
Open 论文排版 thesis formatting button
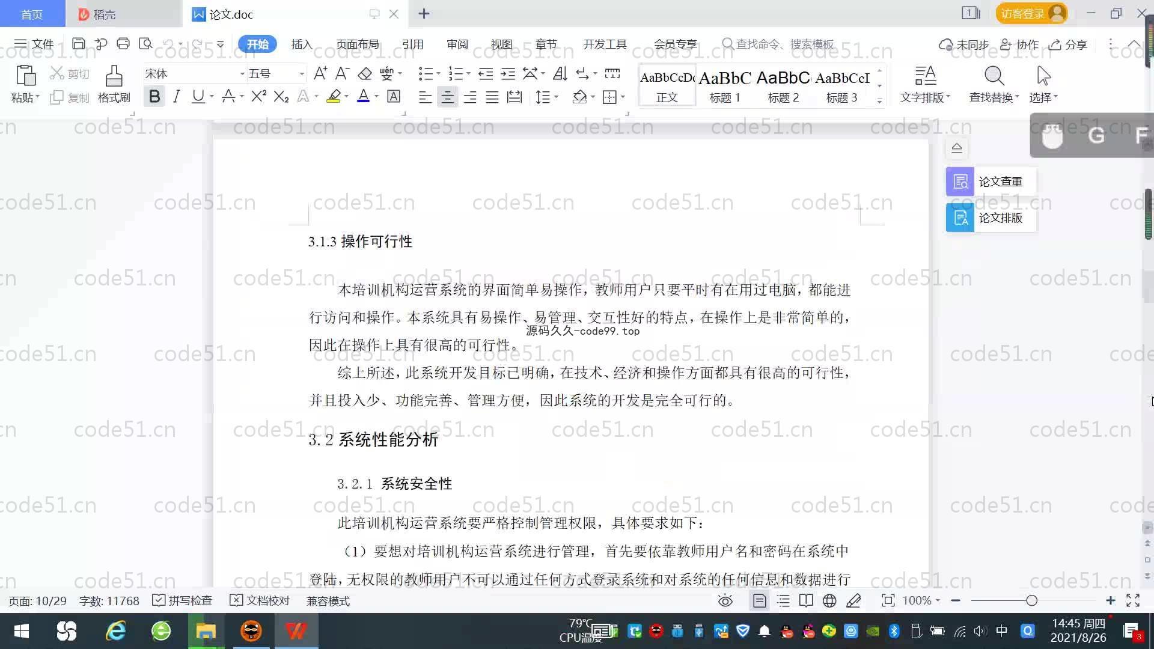(x=991, y=218)
